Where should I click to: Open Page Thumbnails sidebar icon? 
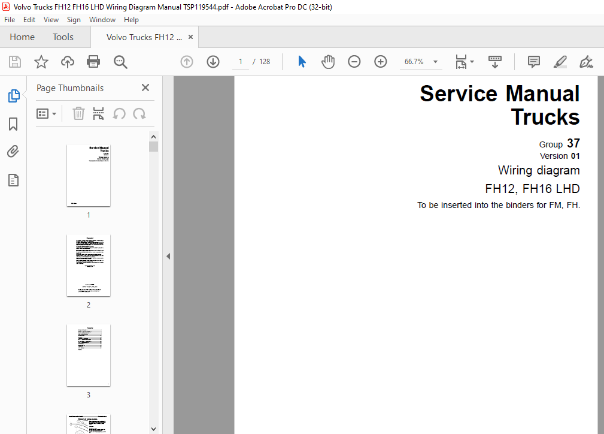[x=14, y=96]
